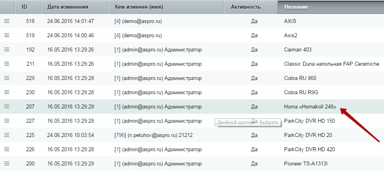Open actions icon for ParkCity DVR HD 420
The image size is (384, 171).
click(7, 150)
